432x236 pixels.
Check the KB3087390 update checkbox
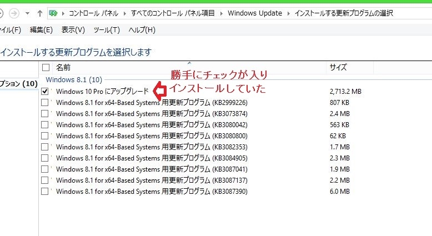tap(44, 191)
